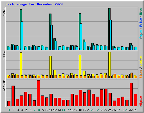Click the 2073680 KBytes axis value
The width and height of the screenshot is (144, 113).
click(x=4, y=85)
